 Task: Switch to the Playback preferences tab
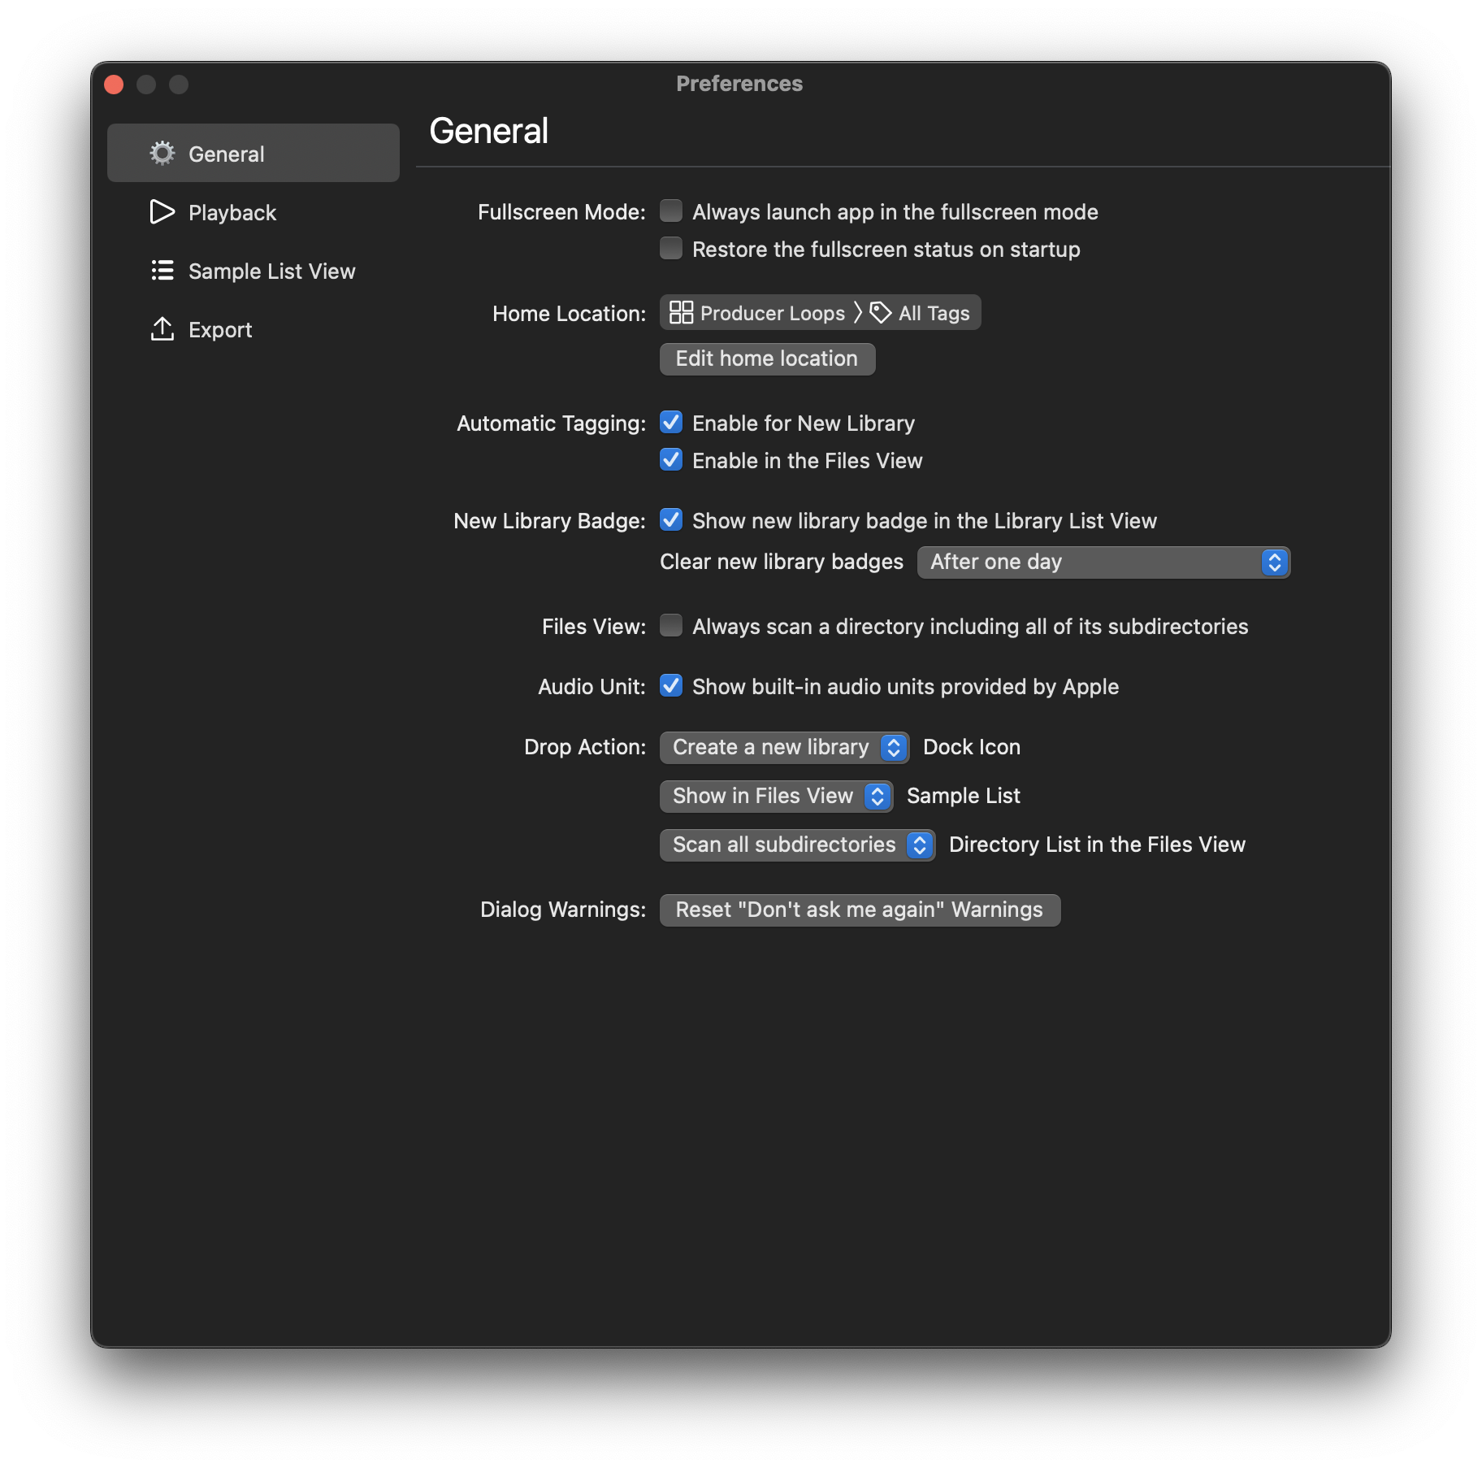232,213
